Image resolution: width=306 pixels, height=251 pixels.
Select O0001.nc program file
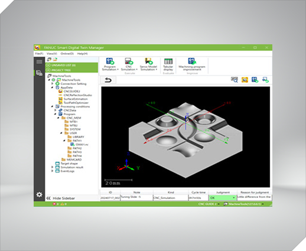(82, 145)
